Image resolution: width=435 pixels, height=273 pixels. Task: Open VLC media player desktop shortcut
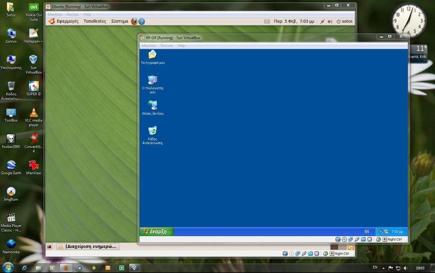pyautogui.click(x=33, y=113)
